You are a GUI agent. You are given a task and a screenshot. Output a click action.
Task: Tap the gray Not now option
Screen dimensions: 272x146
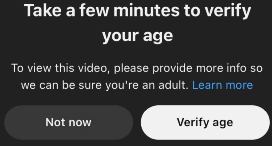pos(69,122)
